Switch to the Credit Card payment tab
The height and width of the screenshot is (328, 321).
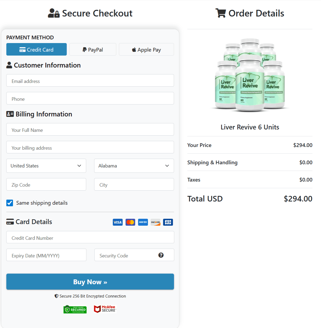click(36, 49)
